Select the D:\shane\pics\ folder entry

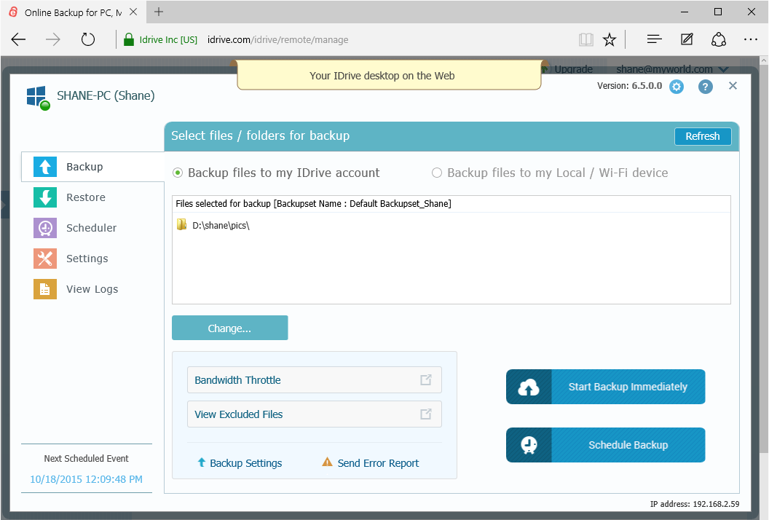coord(221,226)
